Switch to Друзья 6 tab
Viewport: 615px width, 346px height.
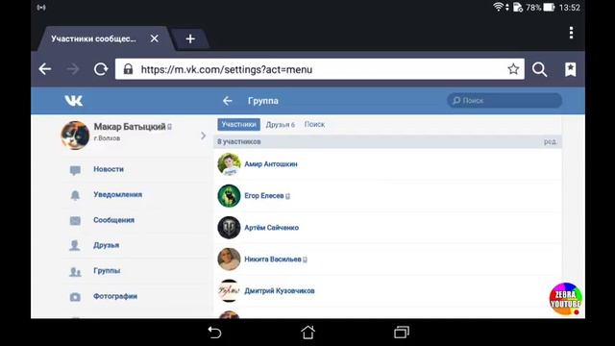(280, 124)
